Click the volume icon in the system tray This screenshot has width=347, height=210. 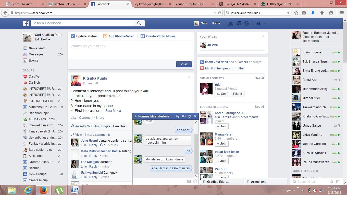click(x=315, y=190)
